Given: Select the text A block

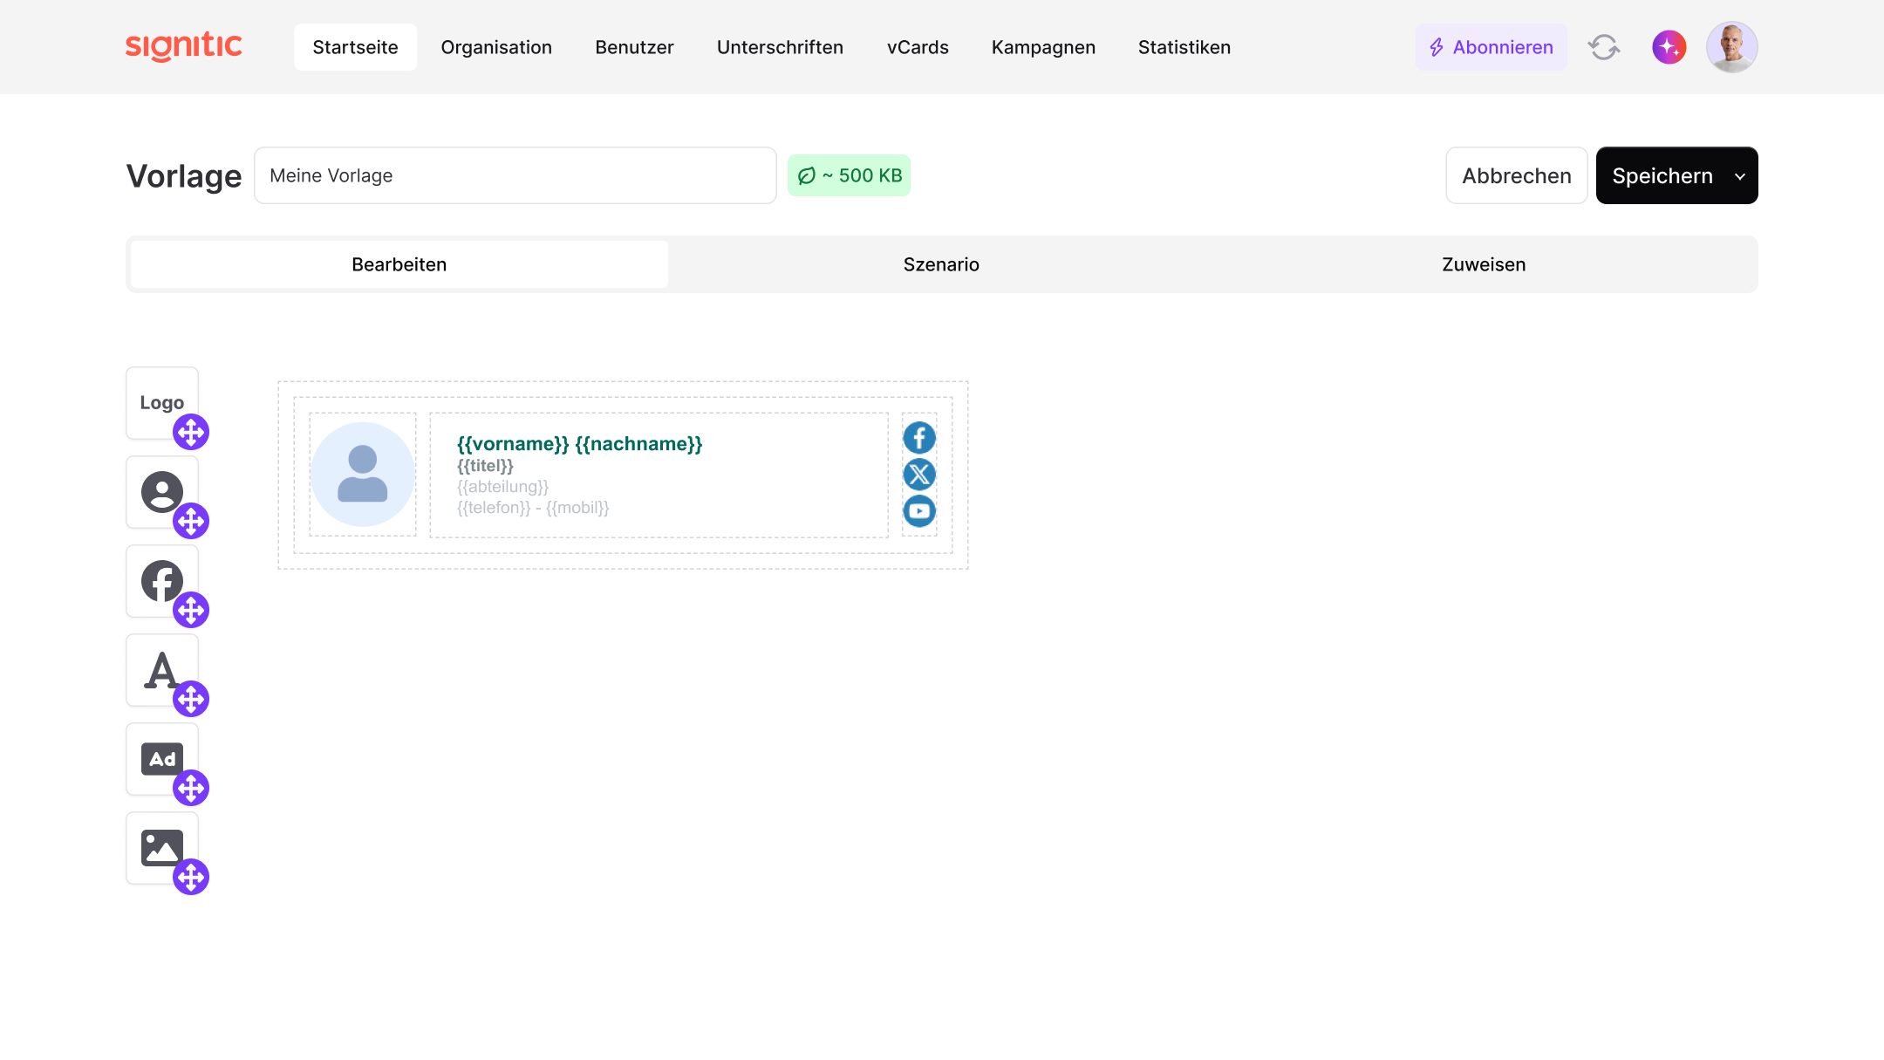Looking at the screenshot, I should tap(161, 670).
